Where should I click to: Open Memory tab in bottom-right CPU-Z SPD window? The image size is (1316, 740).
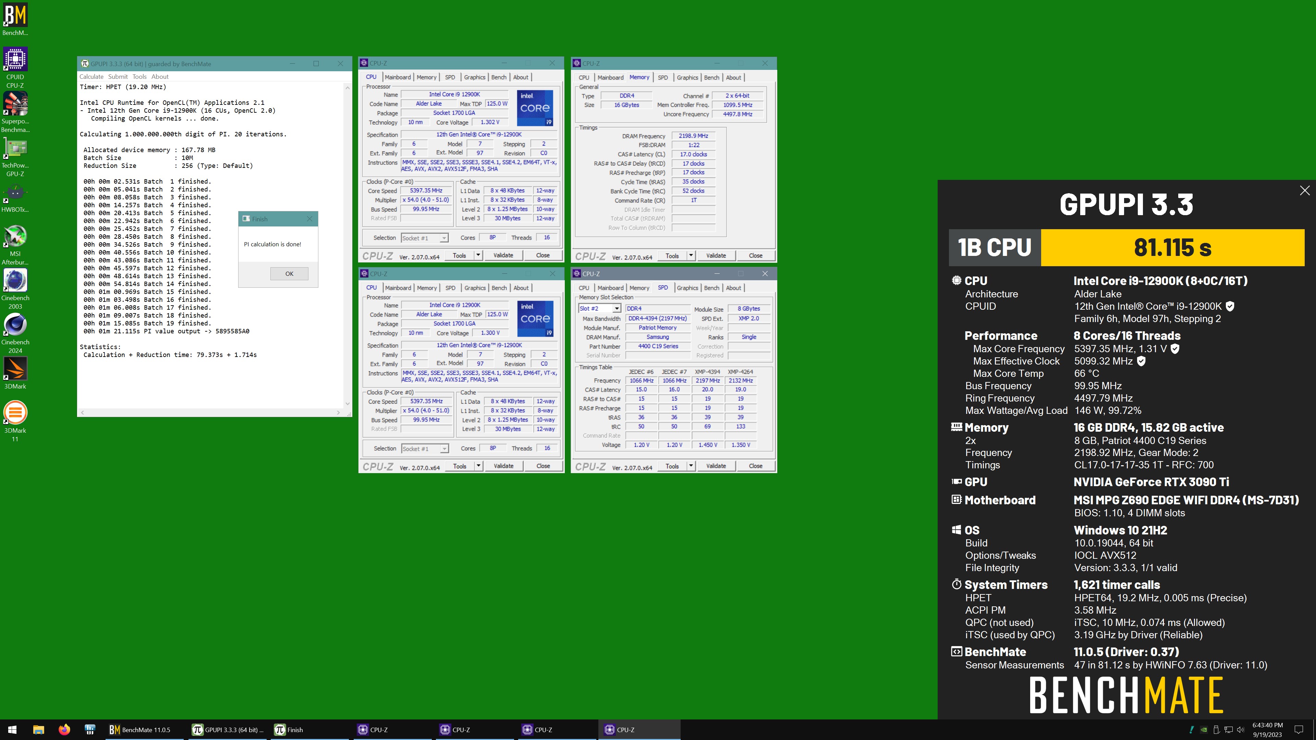pos(639,287)
